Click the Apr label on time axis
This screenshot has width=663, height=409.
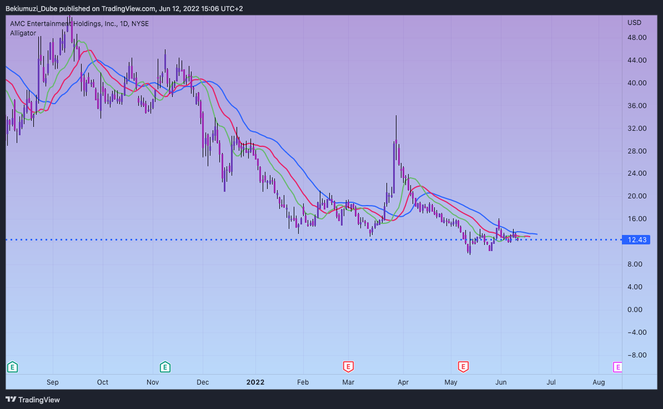403,382
